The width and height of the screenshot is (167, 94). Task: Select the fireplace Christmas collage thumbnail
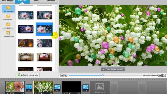26,43
